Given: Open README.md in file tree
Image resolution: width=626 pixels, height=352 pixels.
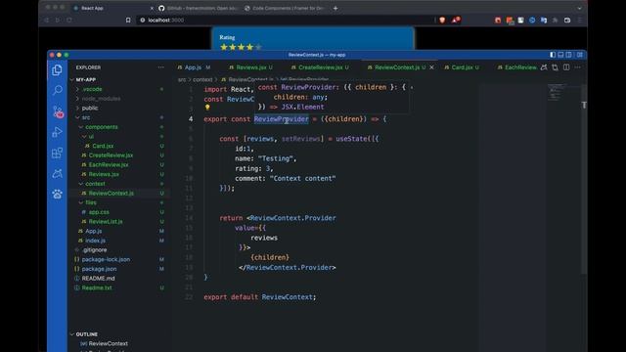Looking at the screenshot, I should [x=98, y=278].
